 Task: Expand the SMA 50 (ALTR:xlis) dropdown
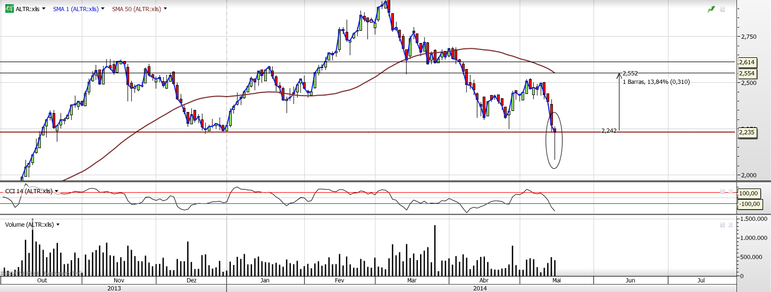click(165, 9)
